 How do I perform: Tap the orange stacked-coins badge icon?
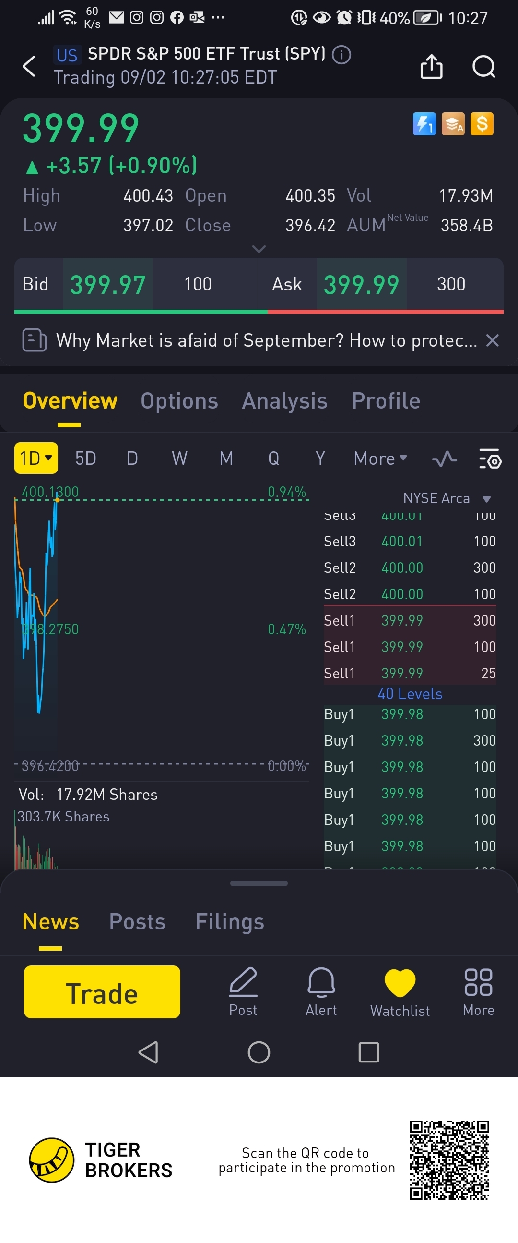(453, 124)
